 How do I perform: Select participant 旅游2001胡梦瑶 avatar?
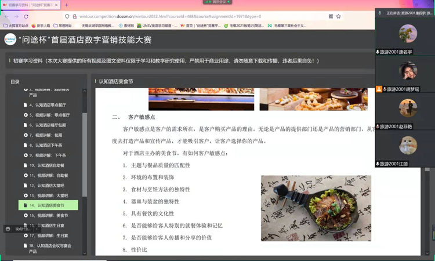pyautogui.click(x=408, y=71)
